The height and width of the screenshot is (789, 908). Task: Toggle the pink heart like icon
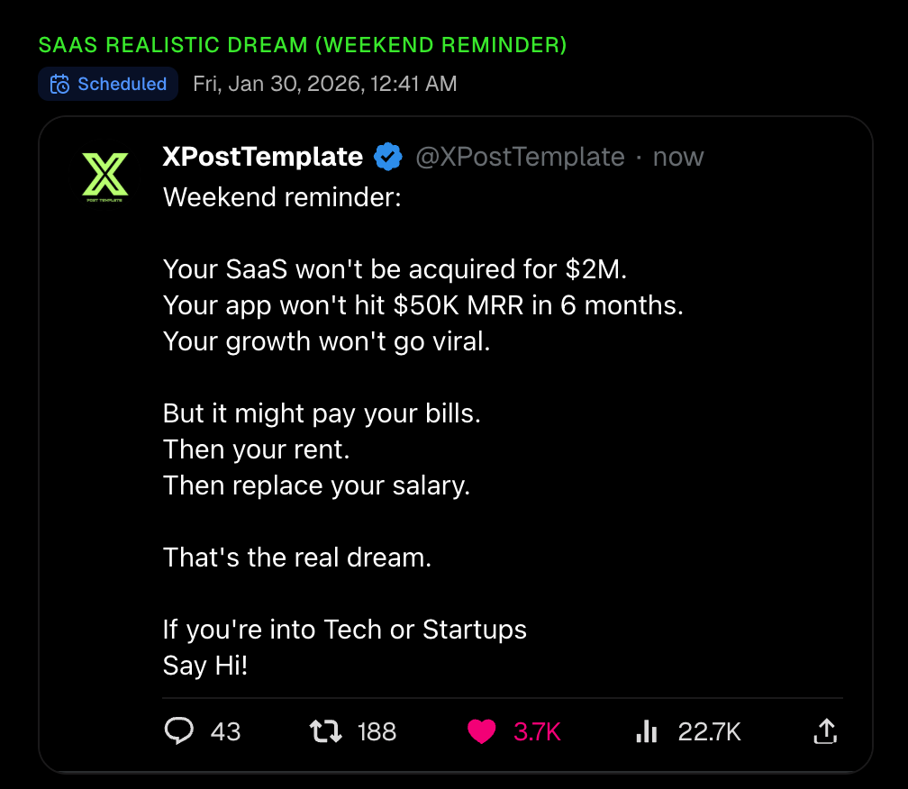click(x=482, y=731)
